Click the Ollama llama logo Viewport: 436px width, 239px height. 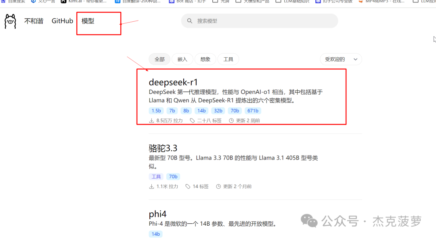coord(10,21)
